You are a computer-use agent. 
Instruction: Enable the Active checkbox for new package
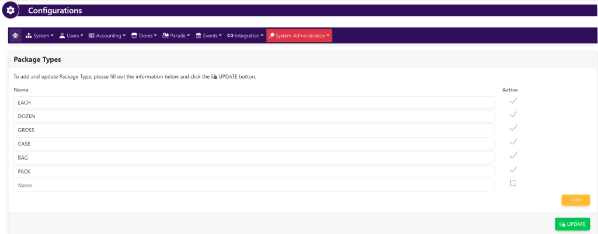(513, 183)
